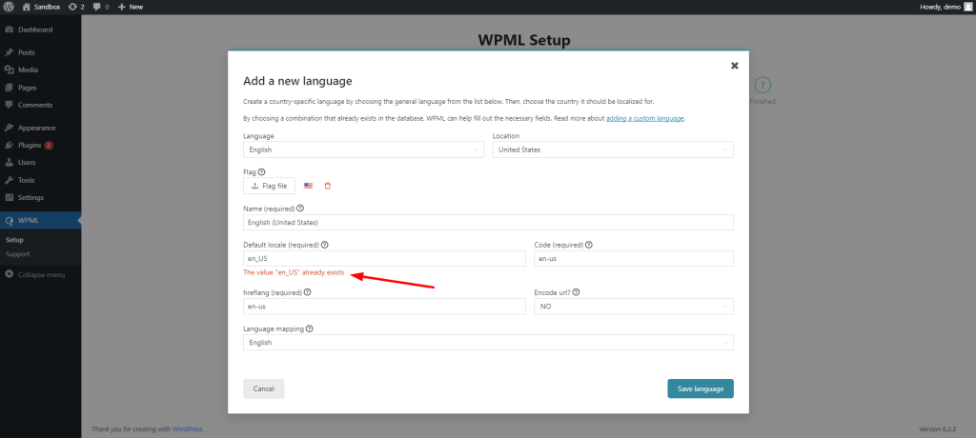The width and height of the screenshot is (976, 438).
Task: Open WPML Setup submenu item
Action: (x=15, y=240)
